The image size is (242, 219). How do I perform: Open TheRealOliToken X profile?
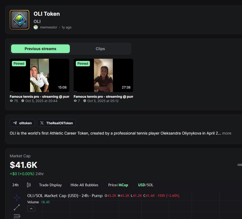coord(56,123)
